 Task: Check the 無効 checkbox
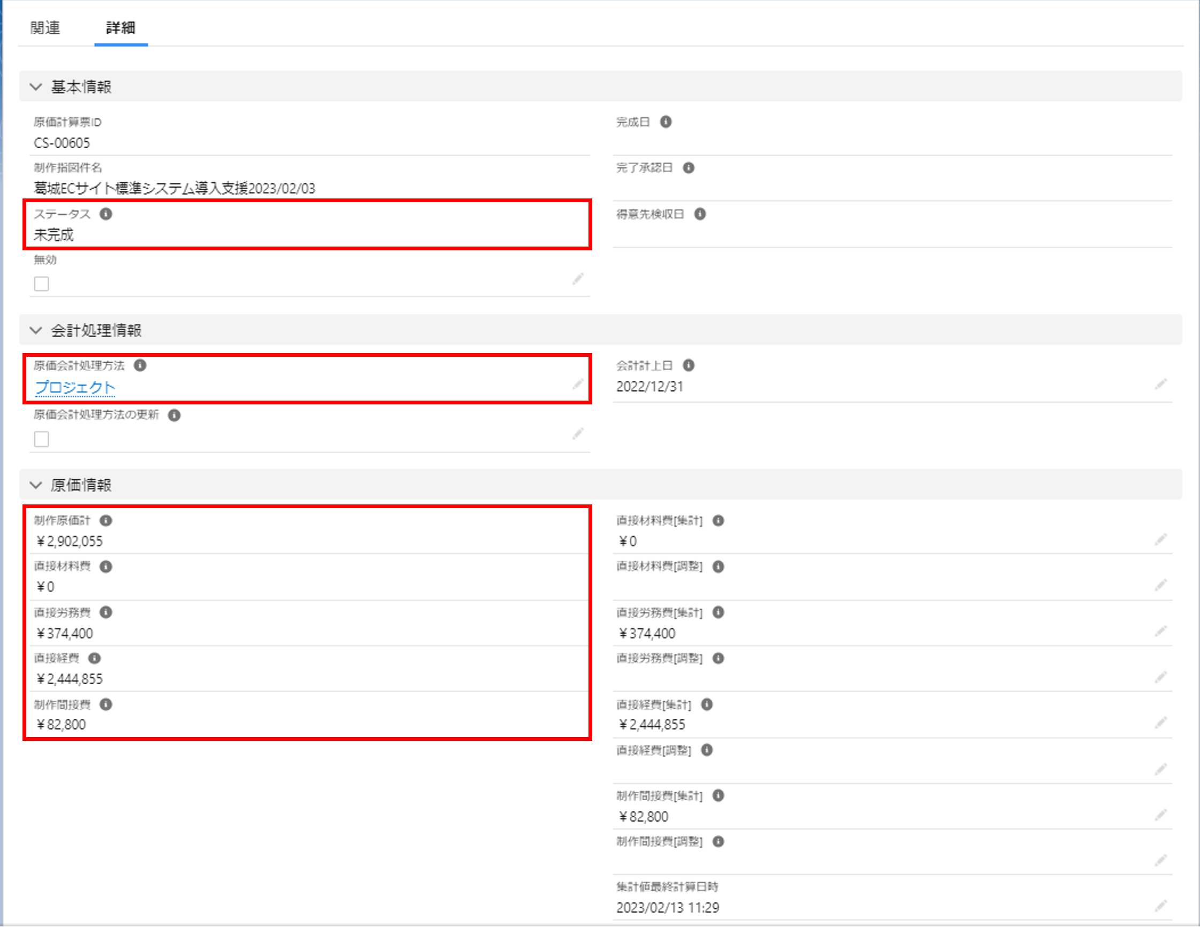[42, 284]
